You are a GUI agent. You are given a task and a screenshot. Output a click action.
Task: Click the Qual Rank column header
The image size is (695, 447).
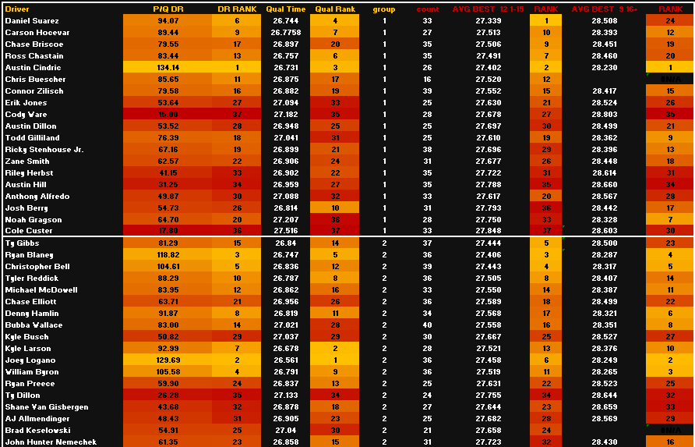pyautogui.click(x=335, y=9)
